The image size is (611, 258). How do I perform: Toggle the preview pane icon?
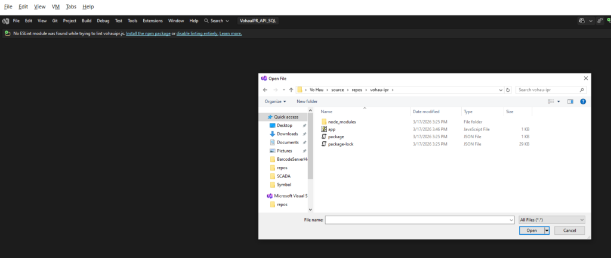570,101
